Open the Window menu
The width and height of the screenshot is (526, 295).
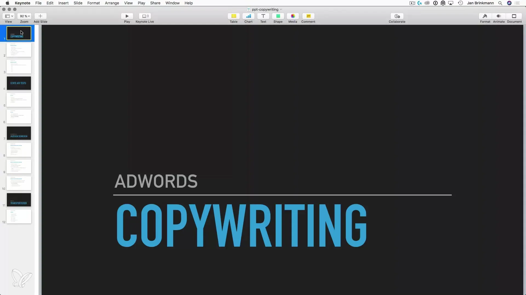172,3
